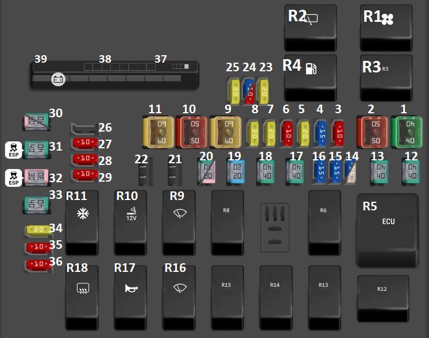This screenshot has width=429, height=338.
Task: Click the wiper icon on relay R16
Action: click(x=180, y=288)
